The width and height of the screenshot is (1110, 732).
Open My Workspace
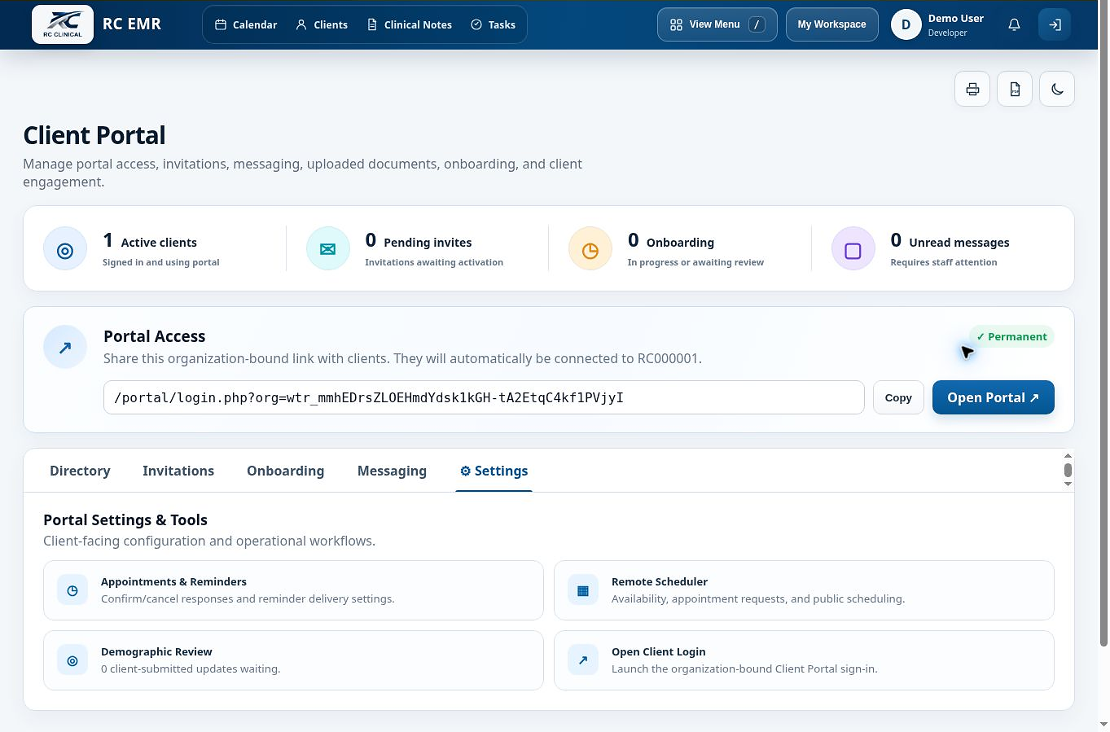(831, 24)
